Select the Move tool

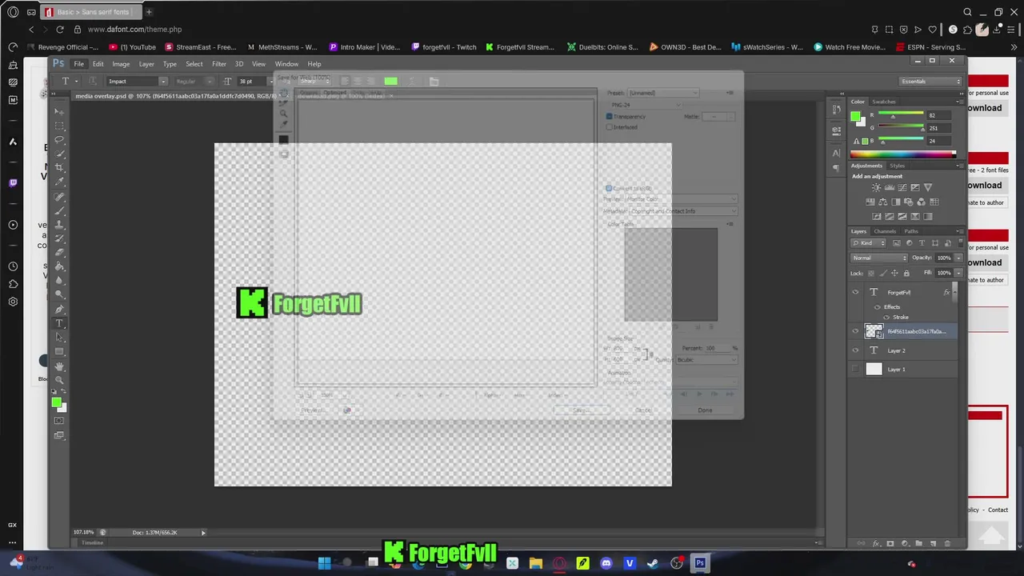coord(59,111)
